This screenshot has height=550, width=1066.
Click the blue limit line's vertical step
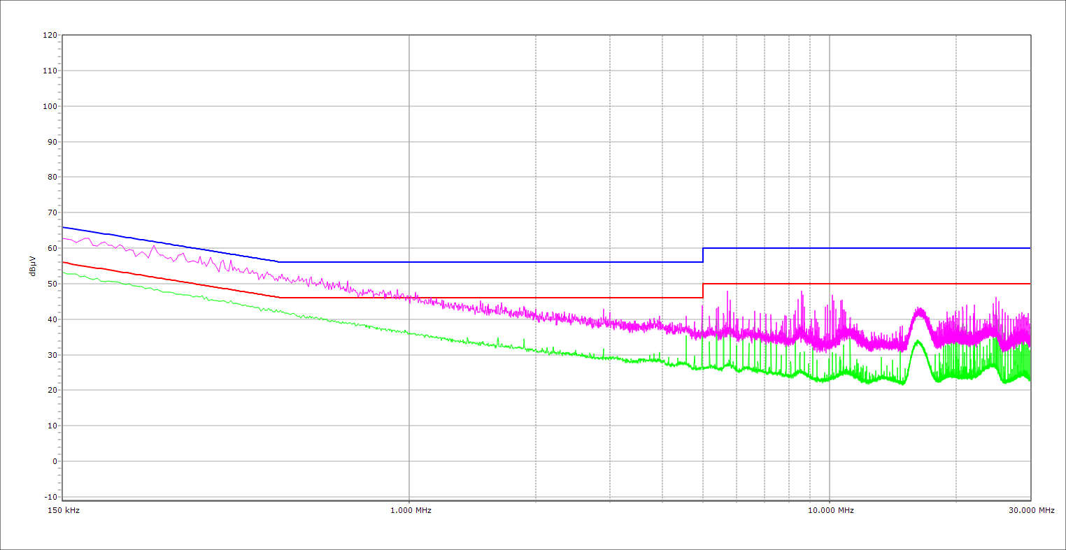[703, 255]
